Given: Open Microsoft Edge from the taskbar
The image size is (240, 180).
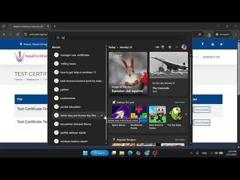Looking at the screenshot, I should (130, 153).
